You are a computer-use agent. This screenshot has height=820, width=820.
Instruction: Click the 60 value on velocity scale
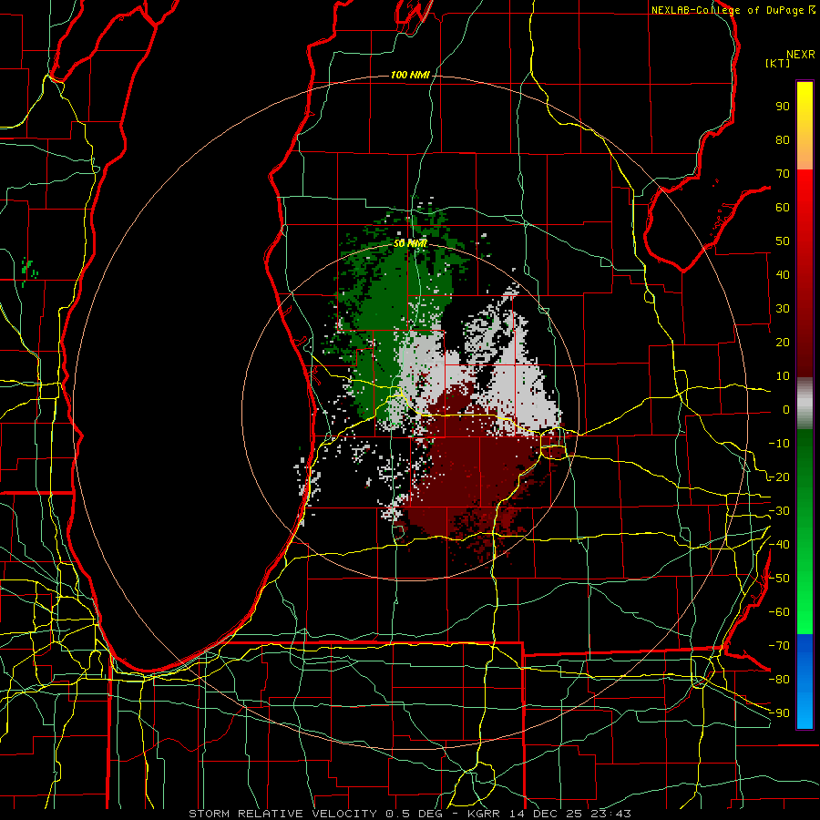click(x=783, y=208)
